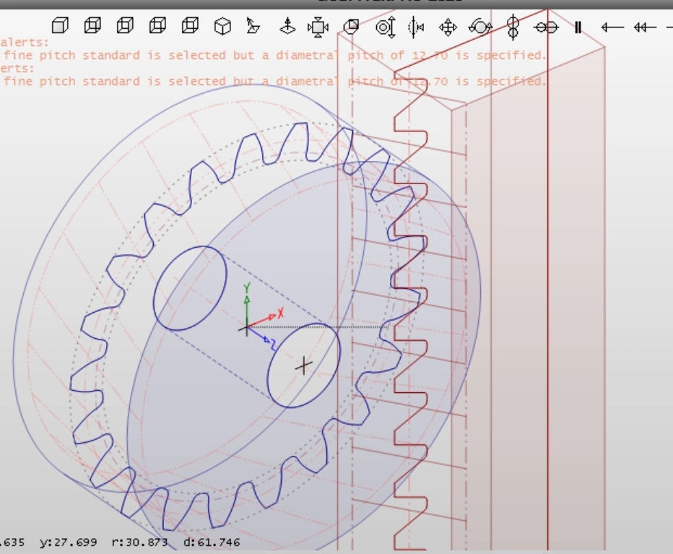Click the vertical axis on plane icon
This screenshot has width=673, height=554.
tap(287, 27)
